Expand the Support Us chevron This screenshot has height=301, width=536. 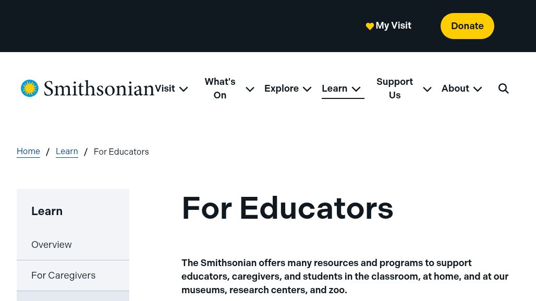click(x=427, y=89)
